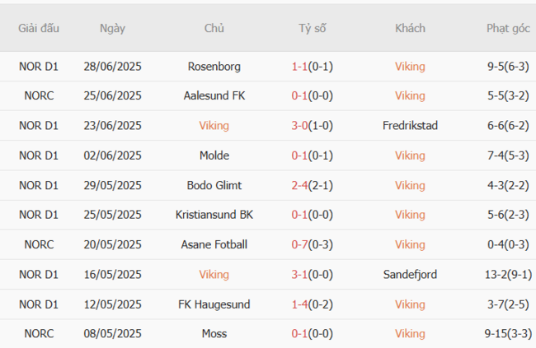Click Kristiansund BK in the home column
536x348 pixels.
click(x=214, y=215)
